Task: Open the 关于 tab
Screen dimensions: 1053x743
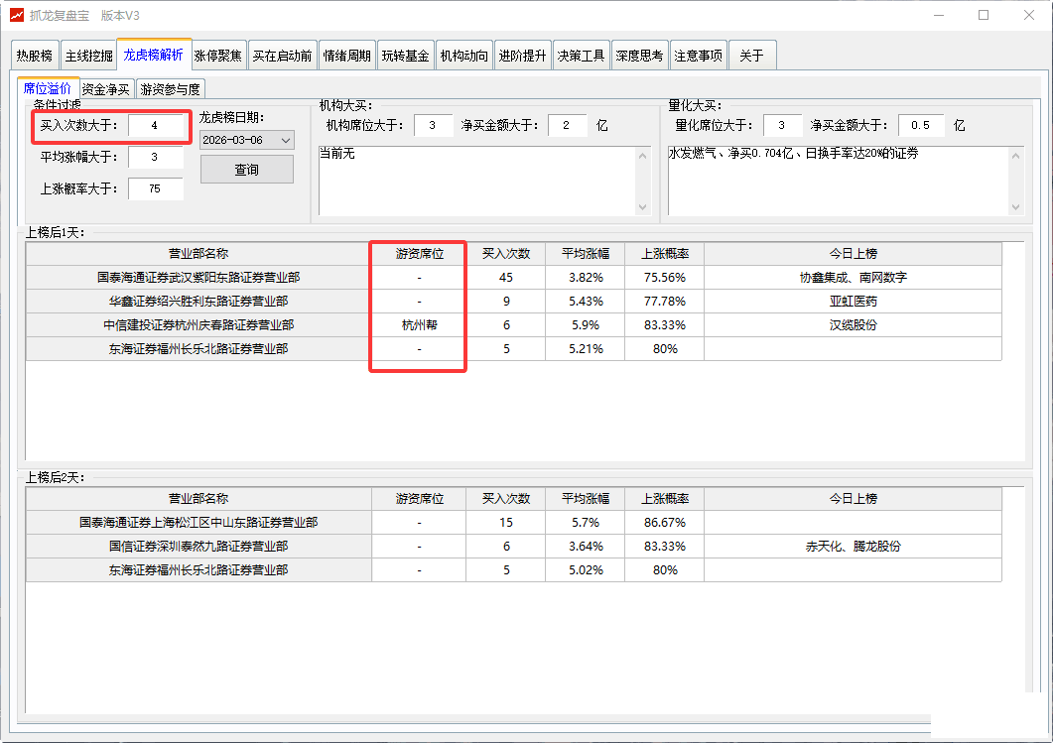Action: (x=751, y=56)
